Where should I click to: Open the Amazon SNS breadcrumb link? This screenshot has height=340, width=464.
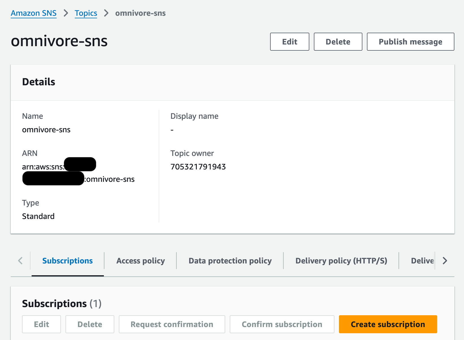34,13
